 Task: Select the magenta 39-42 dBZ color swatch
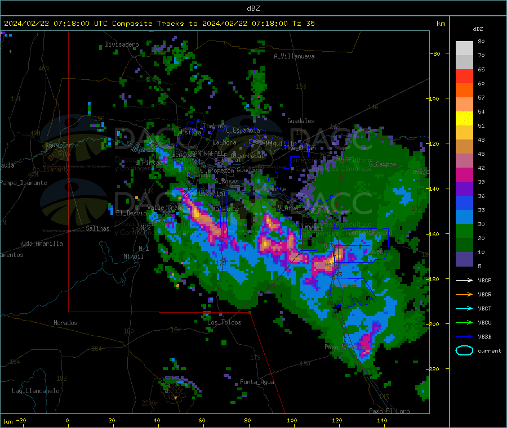(x=464, y=174)
